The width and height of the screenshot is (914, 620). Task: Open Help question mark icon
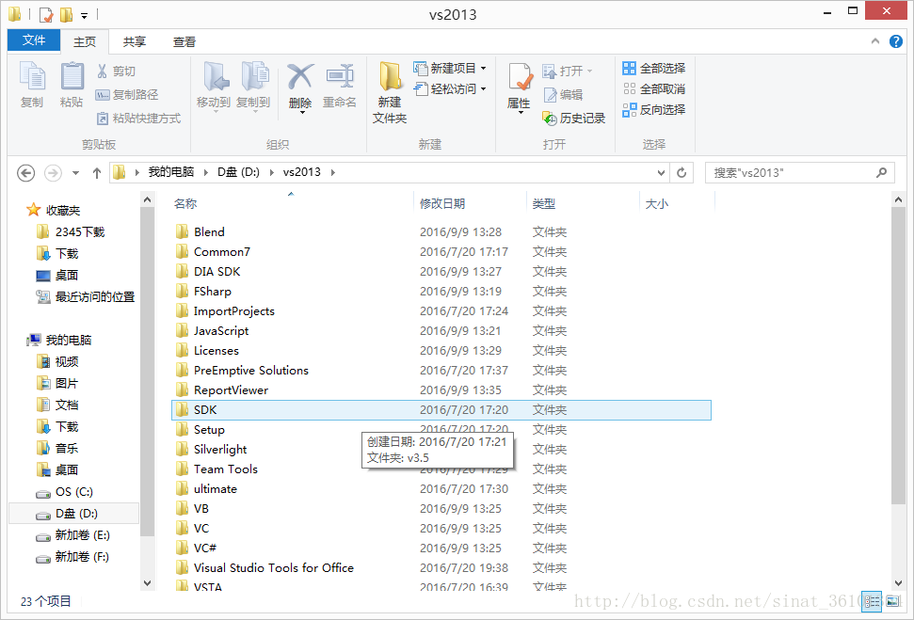pos(896,41)
